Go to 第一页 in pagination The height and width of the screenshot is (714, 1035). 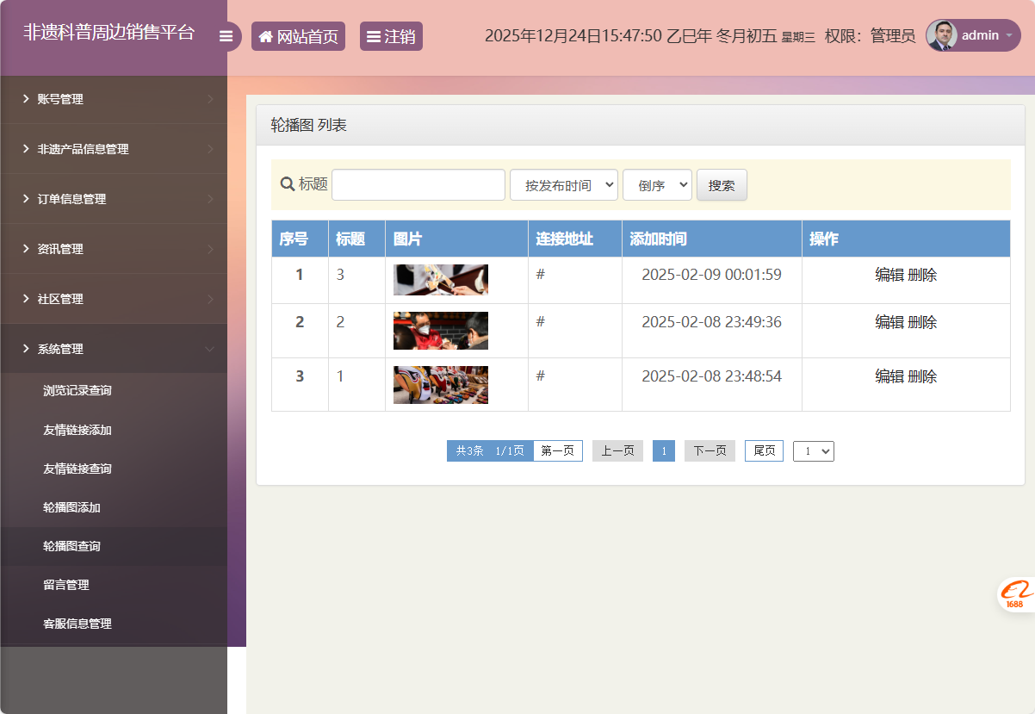point(558,450)
